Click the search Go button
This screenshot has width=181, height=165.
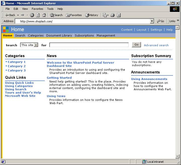pos(136,45)
